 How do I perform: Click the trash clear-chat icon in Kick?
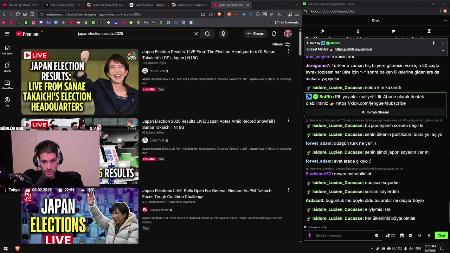tap(358, 31)
